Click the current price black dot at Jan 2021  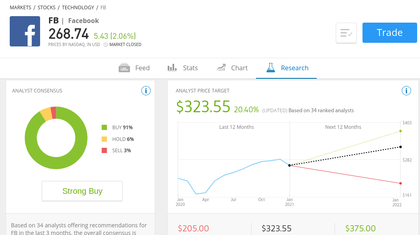290,165
